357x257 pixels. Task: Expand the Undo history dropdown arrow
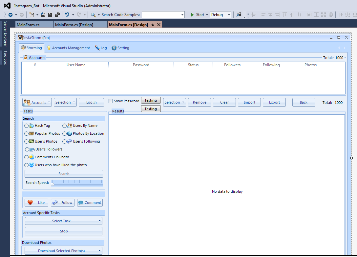(73, 15)
